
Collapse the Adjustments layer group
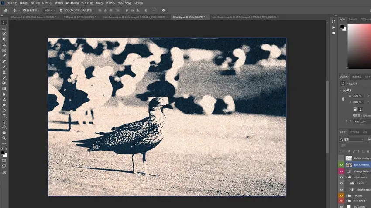(x=346, y=178)
